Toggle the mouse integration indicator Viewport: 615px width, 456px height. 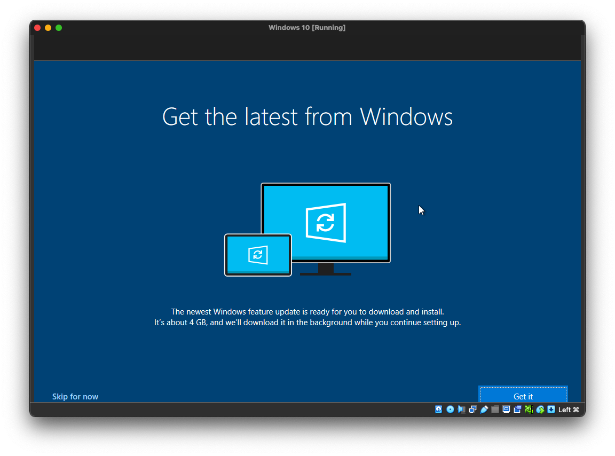click(540, 410)
